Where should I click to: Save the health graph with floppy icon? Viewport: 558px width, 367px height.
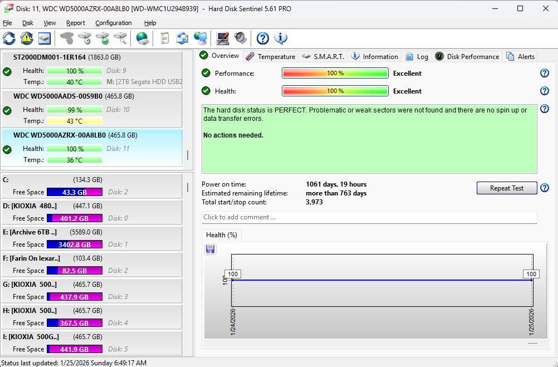pos(211,249)
